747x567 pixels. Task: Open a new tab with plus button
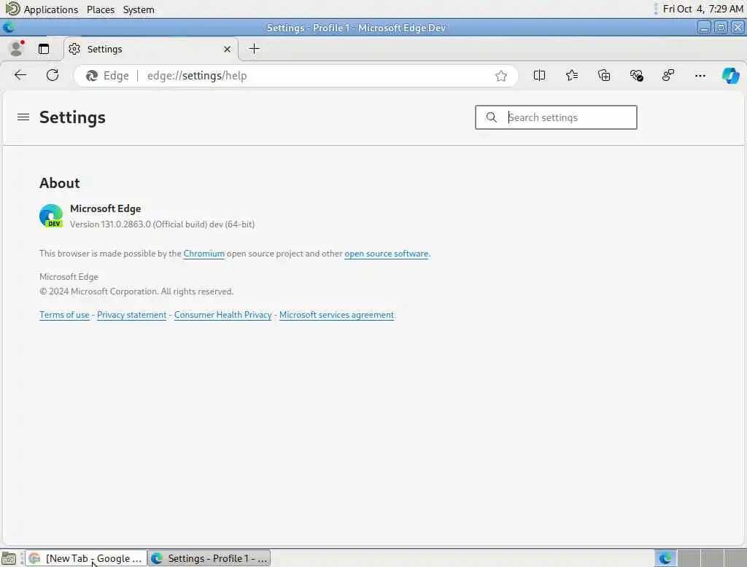[x=255, y=49]
